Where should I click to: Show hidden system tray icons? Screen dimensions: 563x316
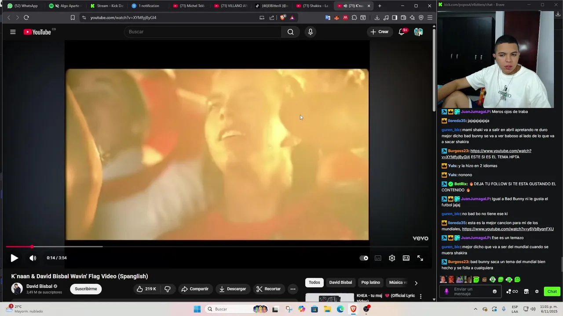[x=475, y=309]
